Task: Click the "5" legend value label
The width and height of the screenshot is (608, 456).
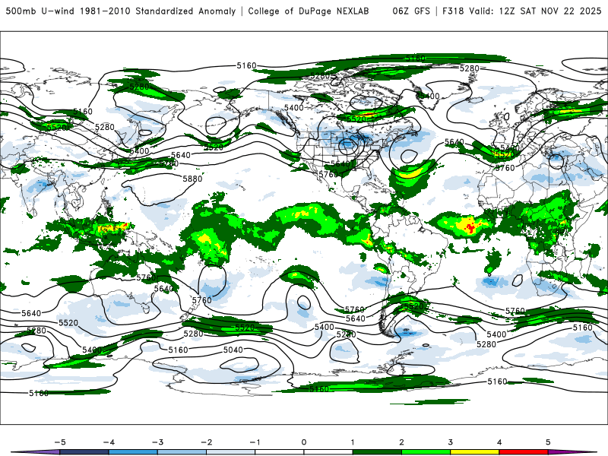Action: (548, 442)
